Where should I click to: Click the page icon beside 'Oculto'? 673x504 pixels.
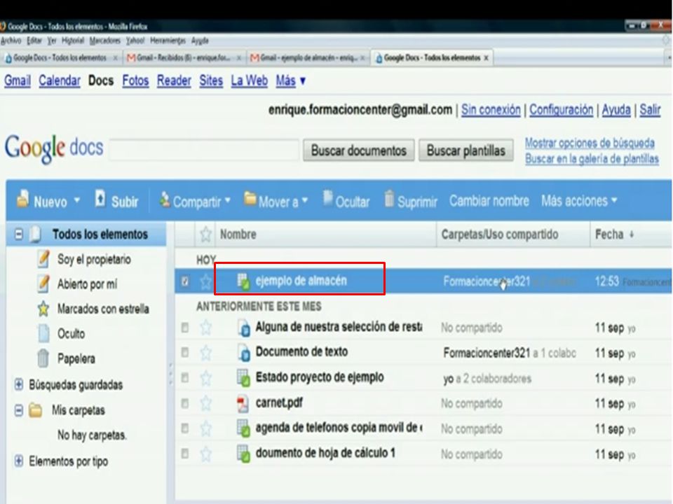tap(43, 333)
